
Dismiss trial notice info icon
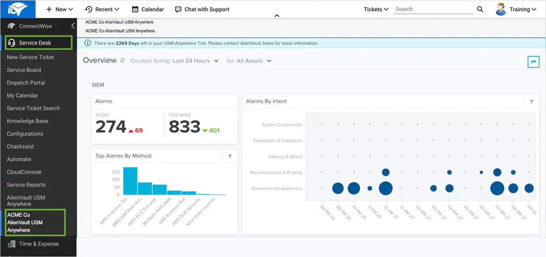(x=88, y=43)
